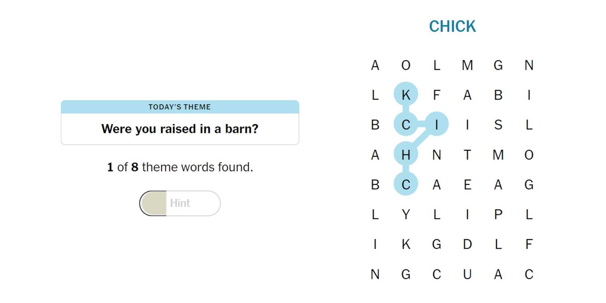
Task: Select the letter T in the grid
Action: [467, 155]
